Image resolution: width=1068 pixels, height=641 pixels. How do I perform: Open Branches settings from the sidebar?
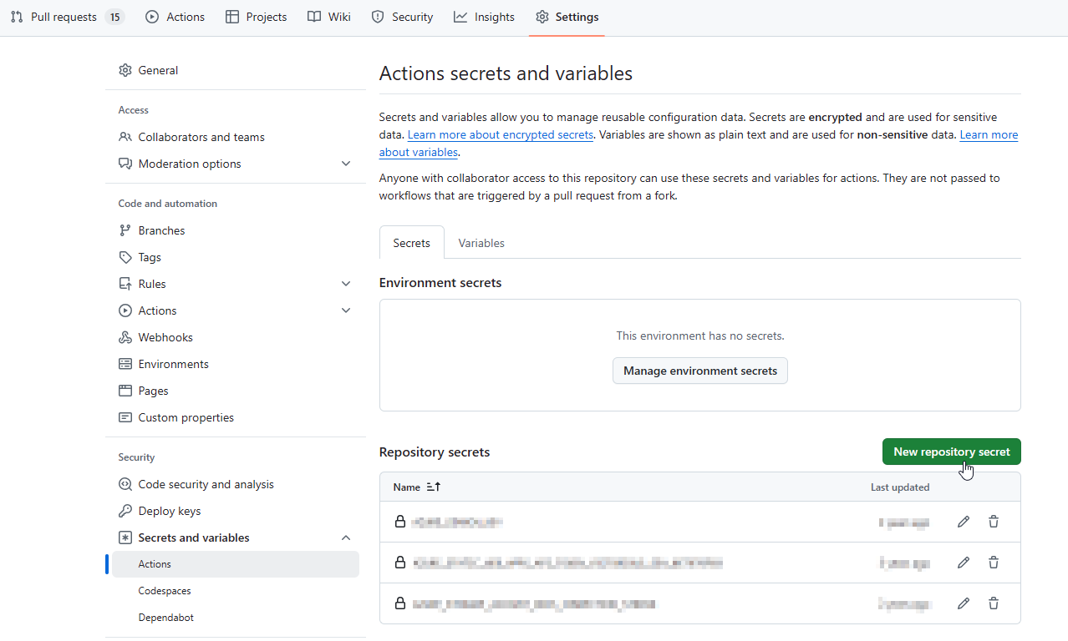161,230
